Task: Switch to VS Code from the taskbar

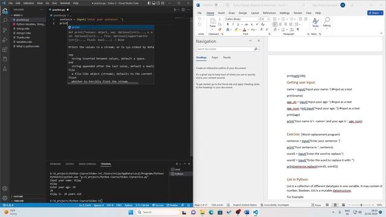Action: tap(256, 212)
